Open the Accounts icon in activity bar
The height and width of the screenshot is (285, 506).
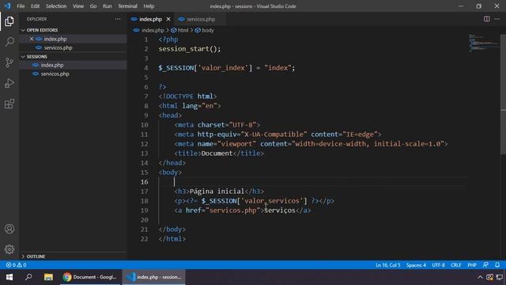pos(9,229)
